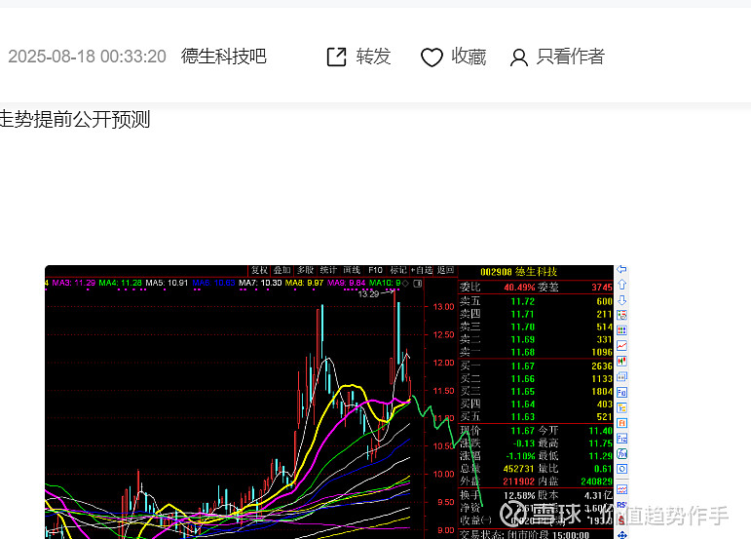Activate the 画线 drawing tool
The height and width of the screenshot is (539, 751).
352,270
